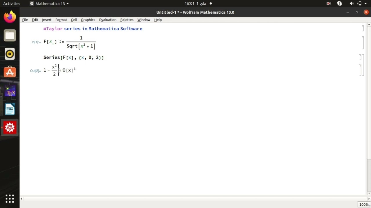Screen dimensions: 371x208
Task: Open the File menu
Action: 25,20
